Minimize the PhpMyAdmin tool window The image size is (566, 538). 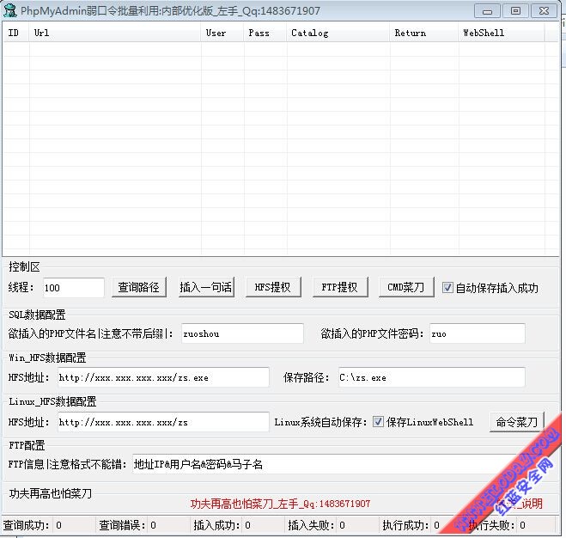487,11
